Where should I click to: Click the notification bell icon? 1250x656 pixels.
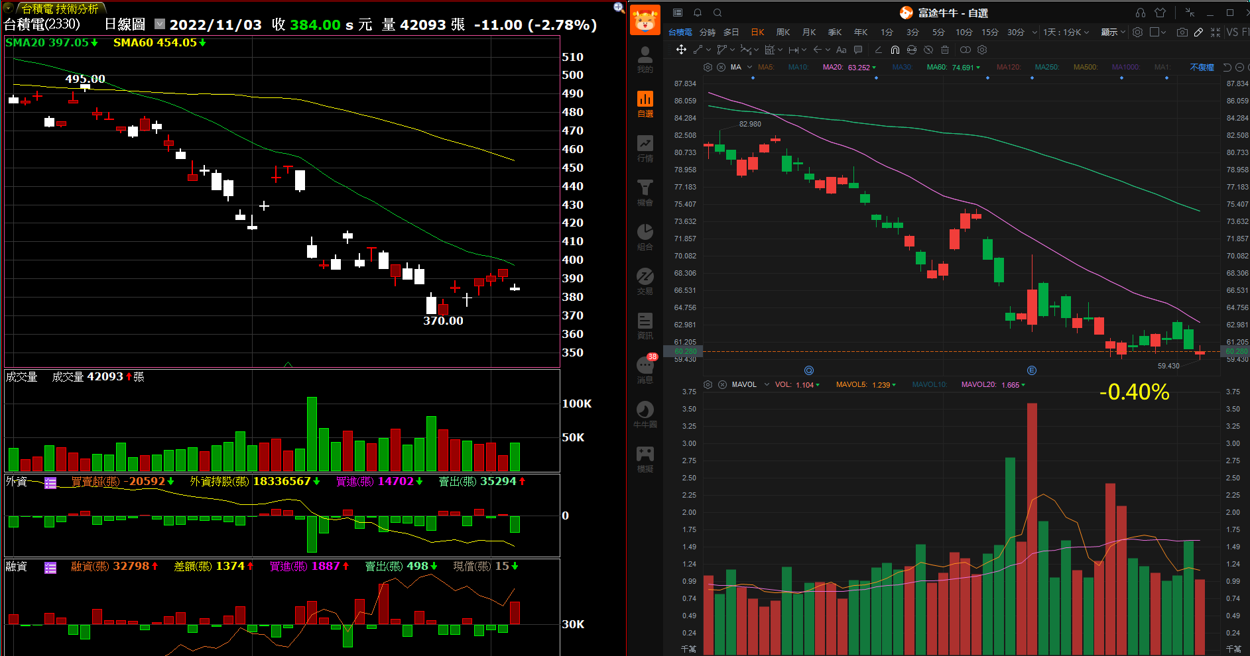[x=698, y=13]
